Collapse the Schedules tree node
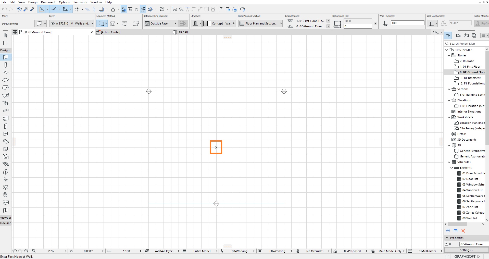 (449, 162)
